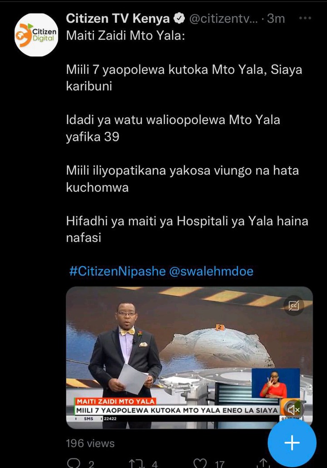Select the tweet text 'Maiti Zaidi Mto Yala:'

tap(126, 35)
